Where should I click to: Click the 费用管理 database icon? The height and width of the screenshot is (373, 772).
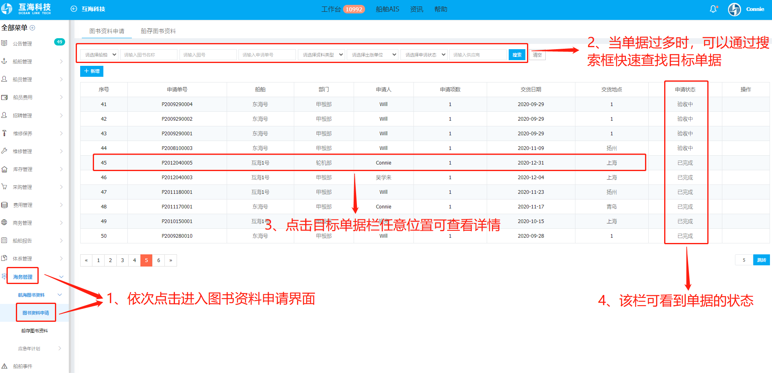(4, 205)
